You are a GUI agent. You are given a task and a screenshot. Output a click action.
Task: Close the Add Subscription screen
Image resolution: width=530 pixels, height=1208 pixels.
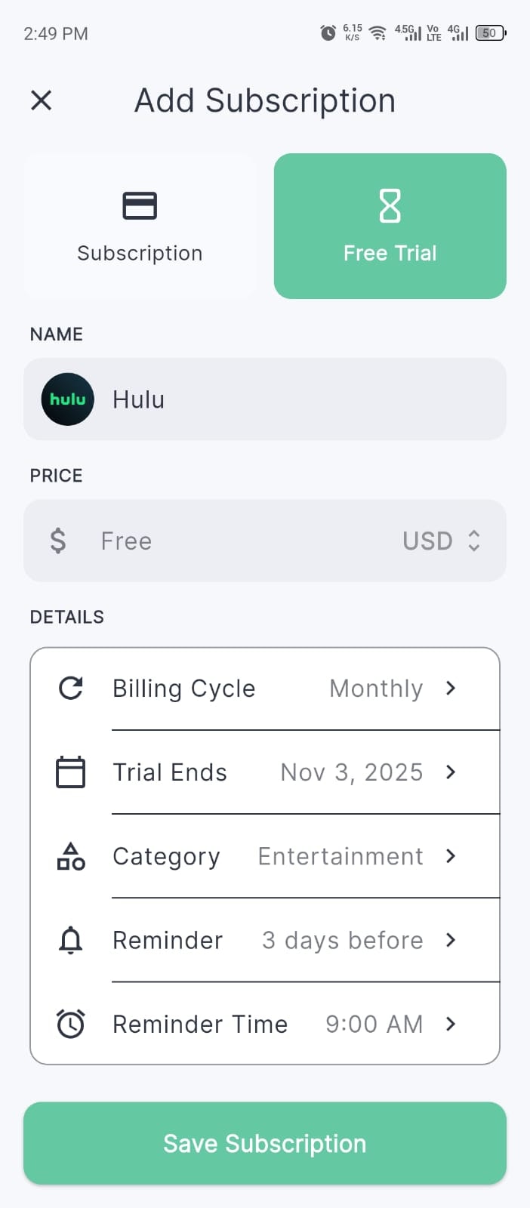(x=42, y=100)
